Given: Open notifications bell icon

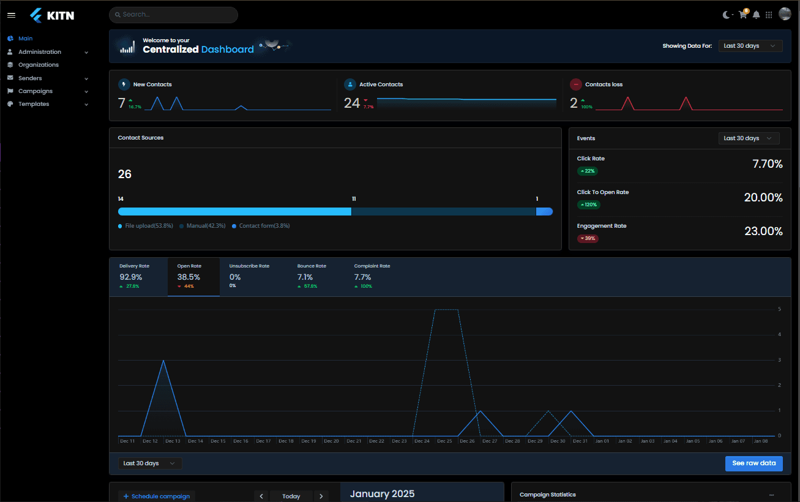Looking at the screenshot, I should coord(757,15).
